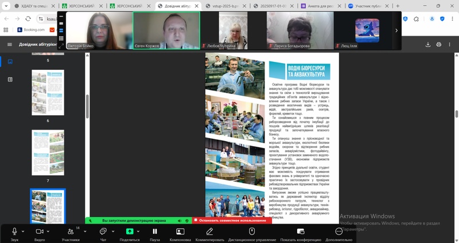Image resolution: width=459 pixels, height=243 pixels.
Task: Open Дистанционное управление remote control
Action: [x=251, y=232]
